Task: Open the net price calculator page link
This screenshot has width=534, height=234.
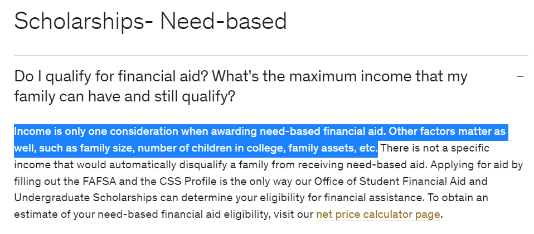Action: point(378,214)
